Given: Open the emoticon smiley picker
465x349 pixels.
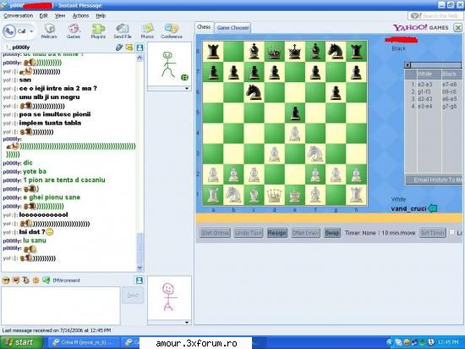Looking at the screenshot, I should point(6,280).
